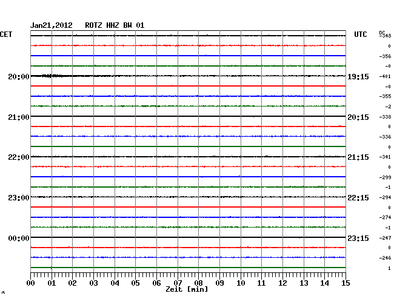Click the DC offset value -401
Screen dimensions: 394x299
[385, 76]
